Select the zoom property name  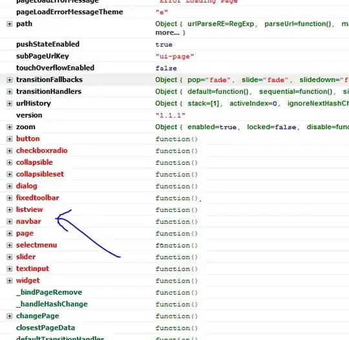(x=26, y=127)
